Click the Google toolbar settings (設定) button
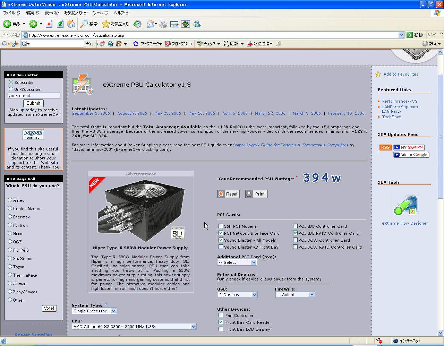Image resolution: width=444 pixels, height=346 pixels. 432,44
